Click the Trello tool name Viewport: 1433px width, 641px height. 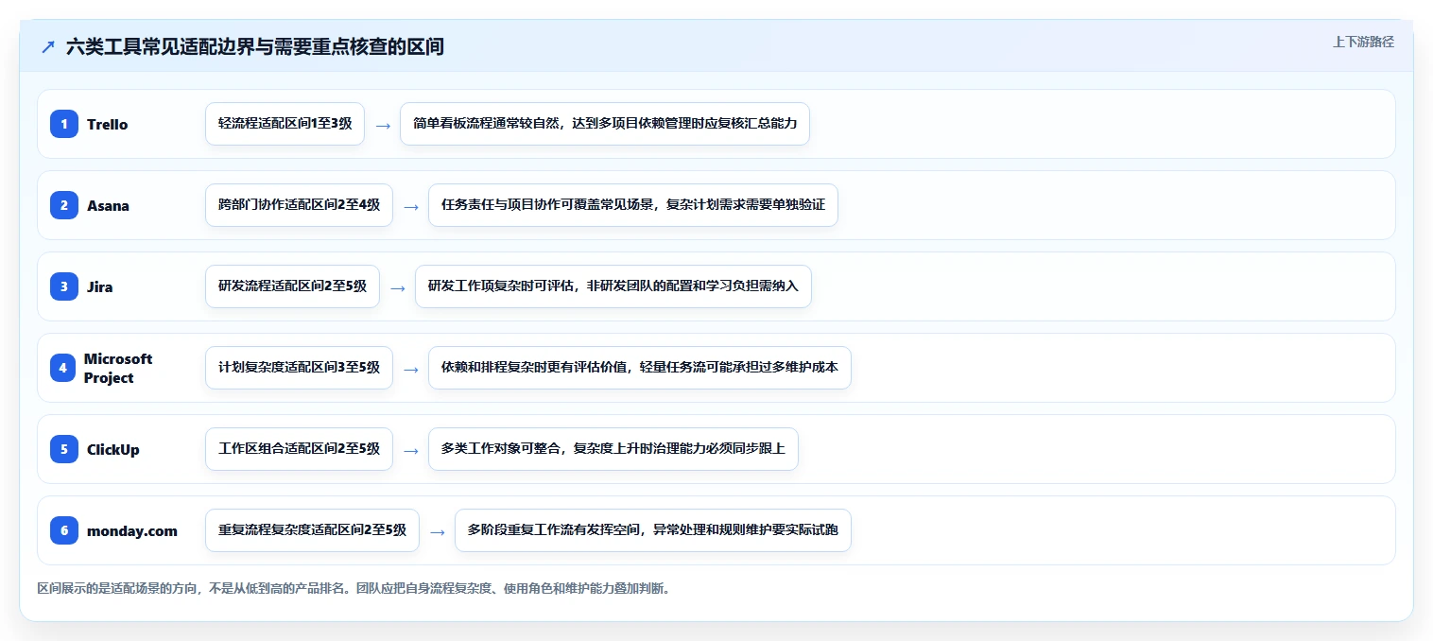(107, 125)
